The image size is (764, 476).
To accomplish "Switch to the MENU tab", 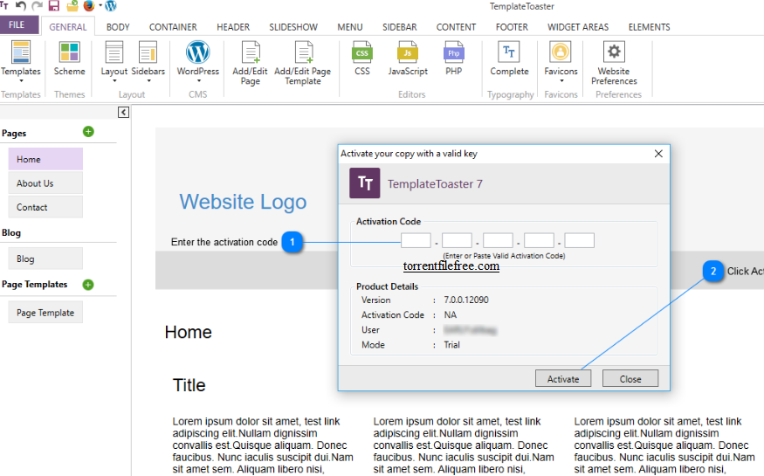I will coord(350,27).
